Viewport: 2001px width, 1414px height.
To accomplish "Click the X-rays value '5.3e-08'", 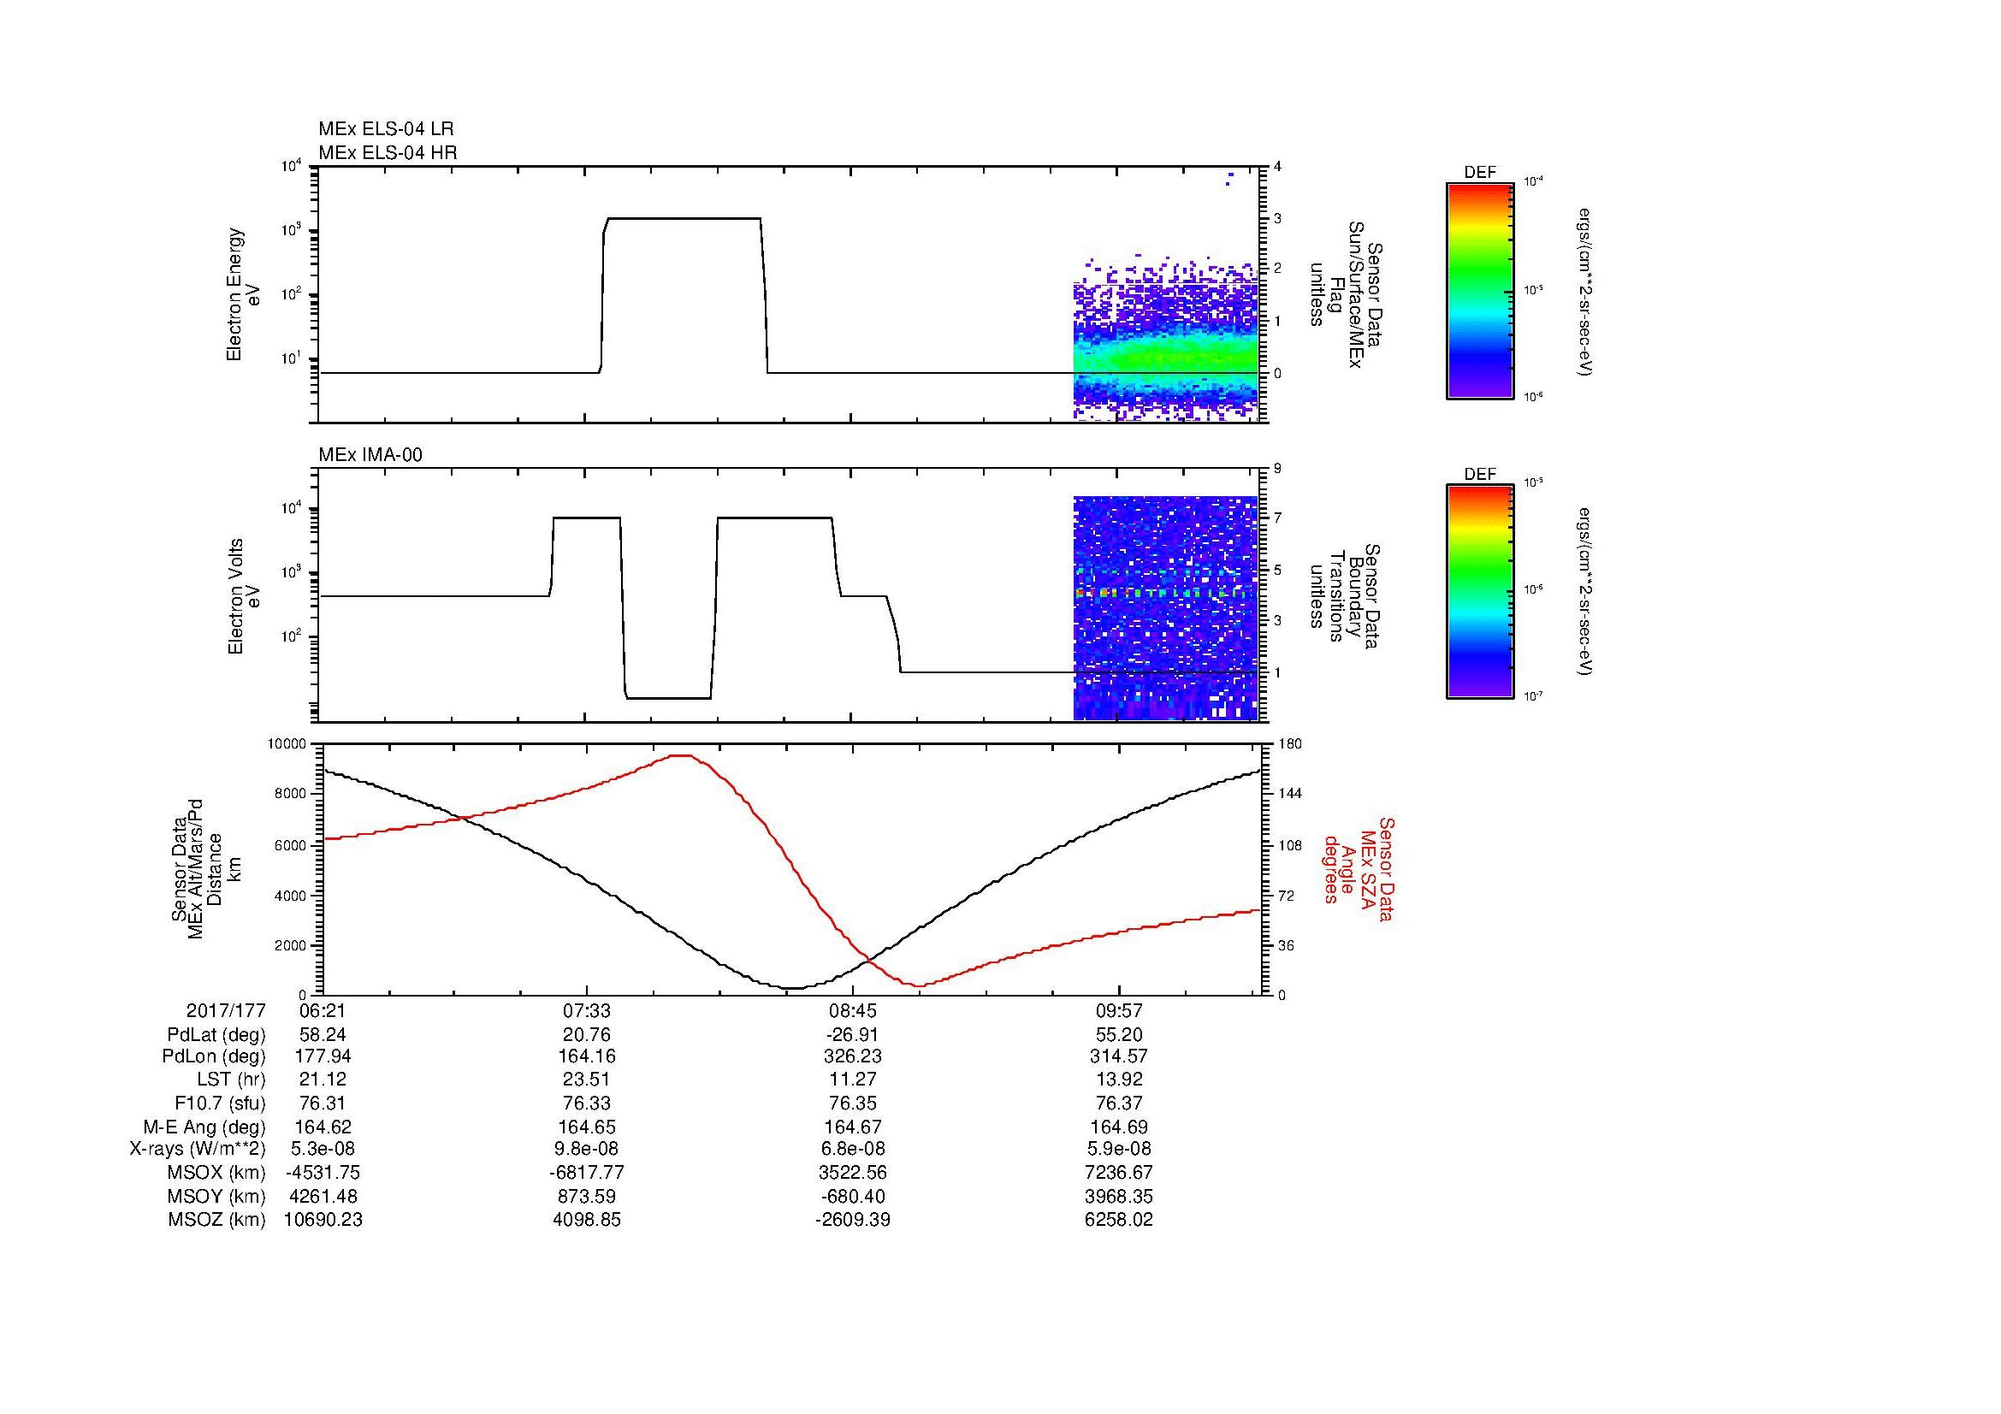I will (x=323, y=1149).
